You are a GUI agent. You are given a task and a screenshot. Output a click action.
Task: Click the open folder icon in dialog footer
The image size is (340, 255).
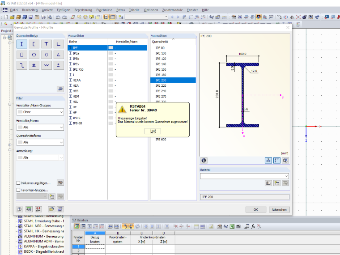tap(51, 209)
